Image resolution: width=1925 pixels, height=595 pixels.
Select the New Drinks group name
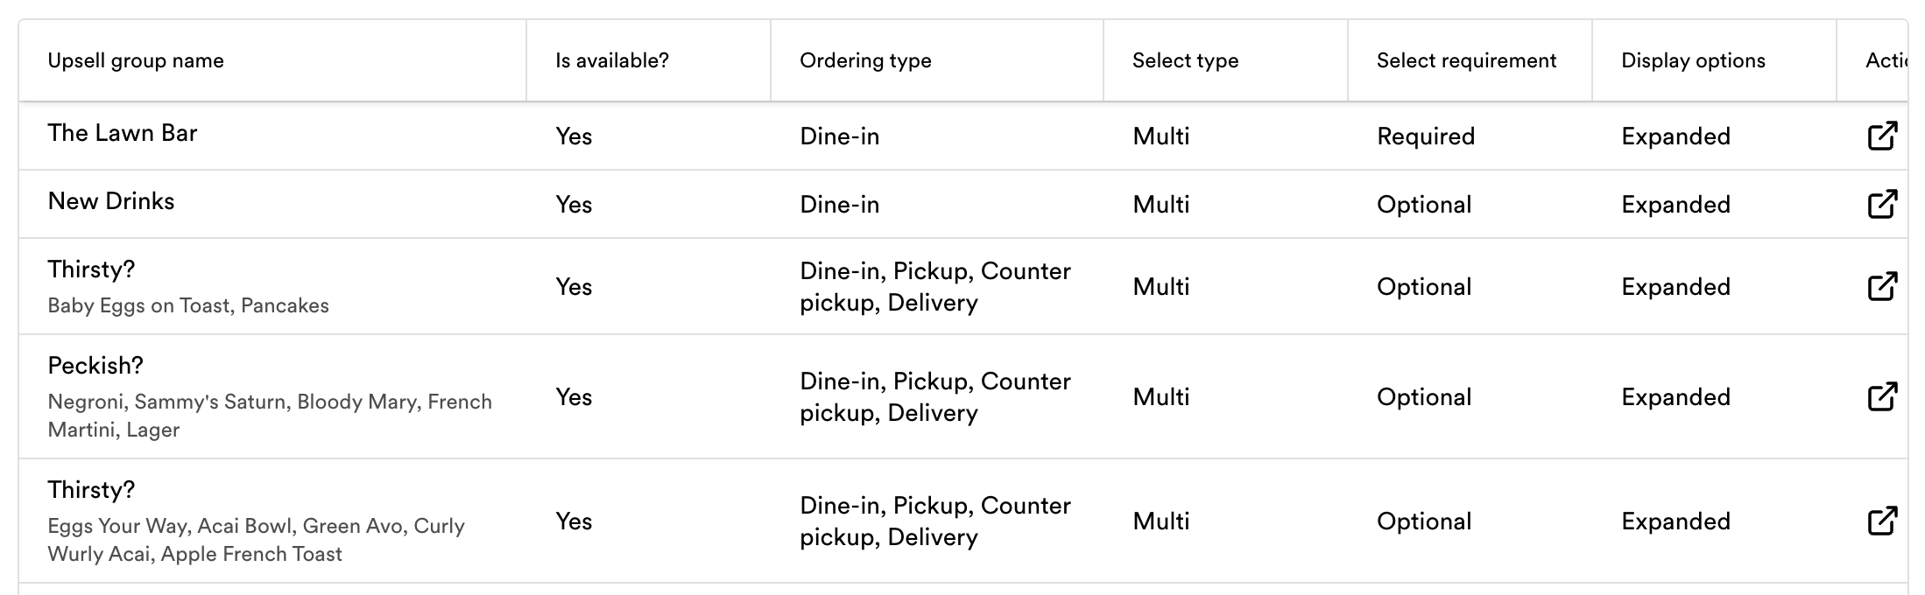click(111, 201)
